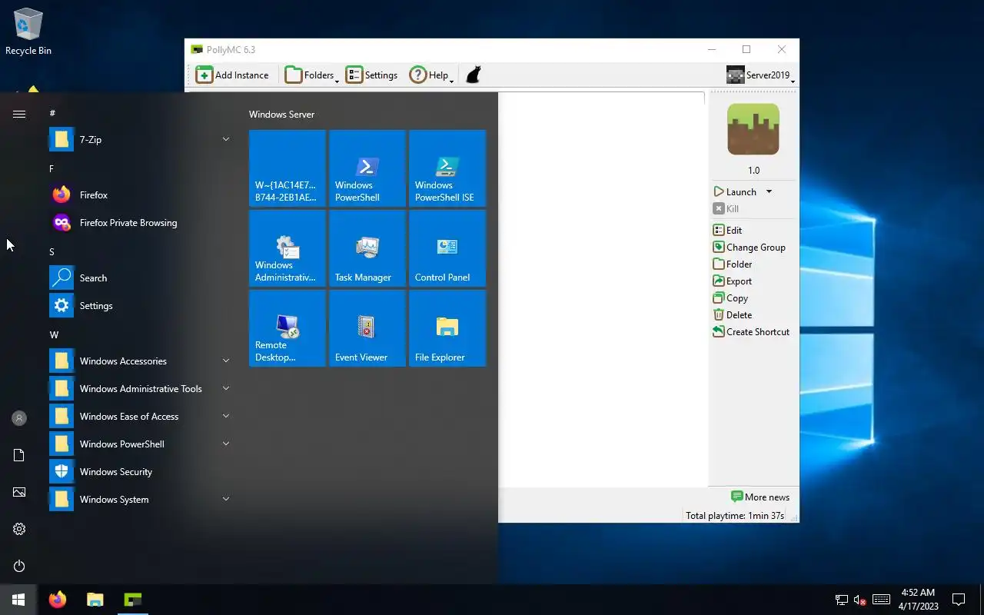Open Documents from the Start sidebar
The height and width of the screenshot is (615, 984).
pyautogui.click(x=19, y=455)
